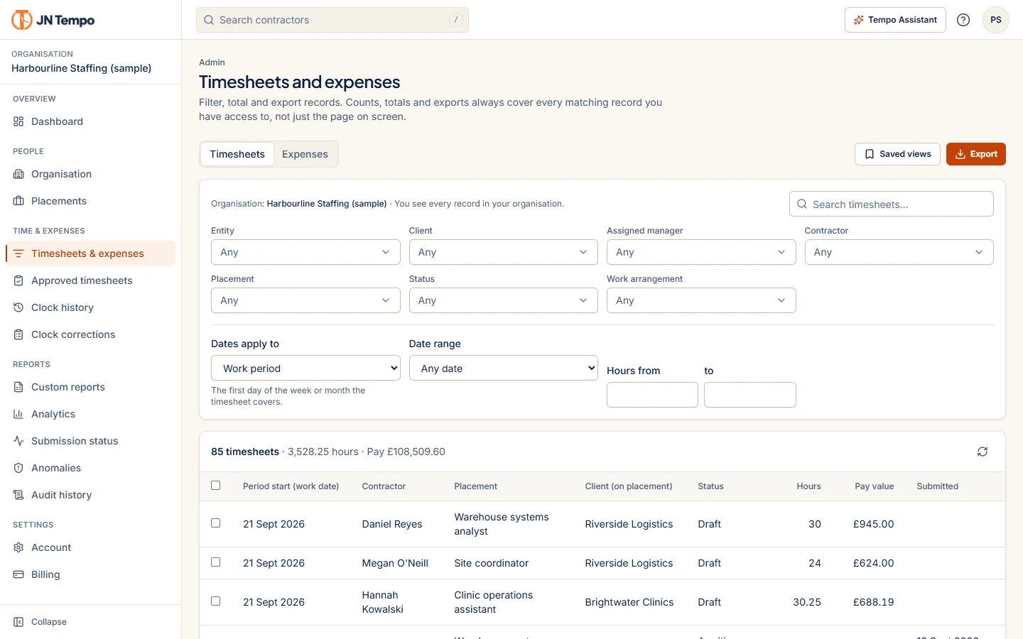
Task: Refresh the timesheets list
Action: point(983,452)
